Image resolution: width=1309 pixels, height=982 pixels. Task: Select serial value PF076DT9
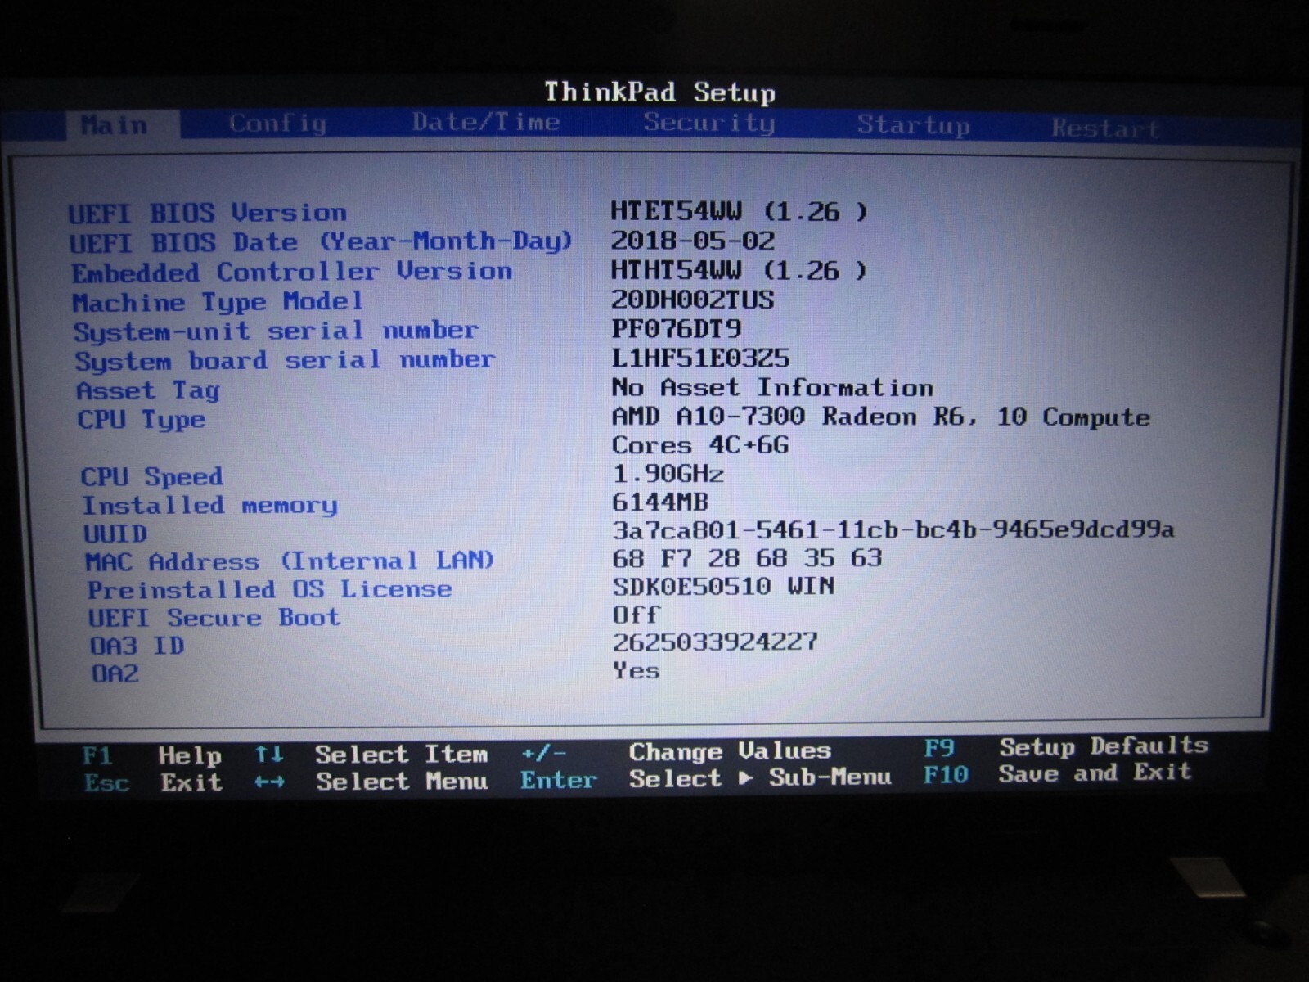676,329
